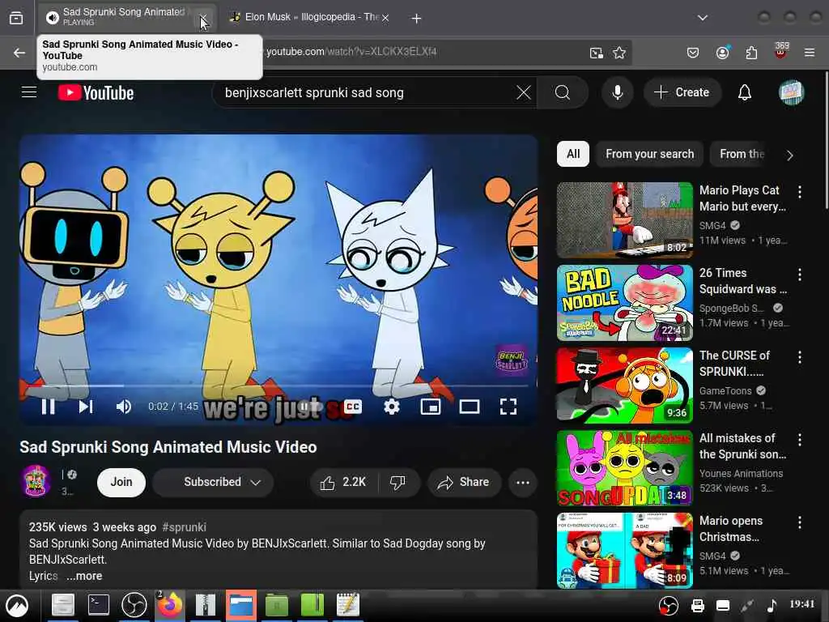The height and width of the screenshot is (622, 829).
Task: Go to the YouTube home logo
Action: click(x=96, y=93)
